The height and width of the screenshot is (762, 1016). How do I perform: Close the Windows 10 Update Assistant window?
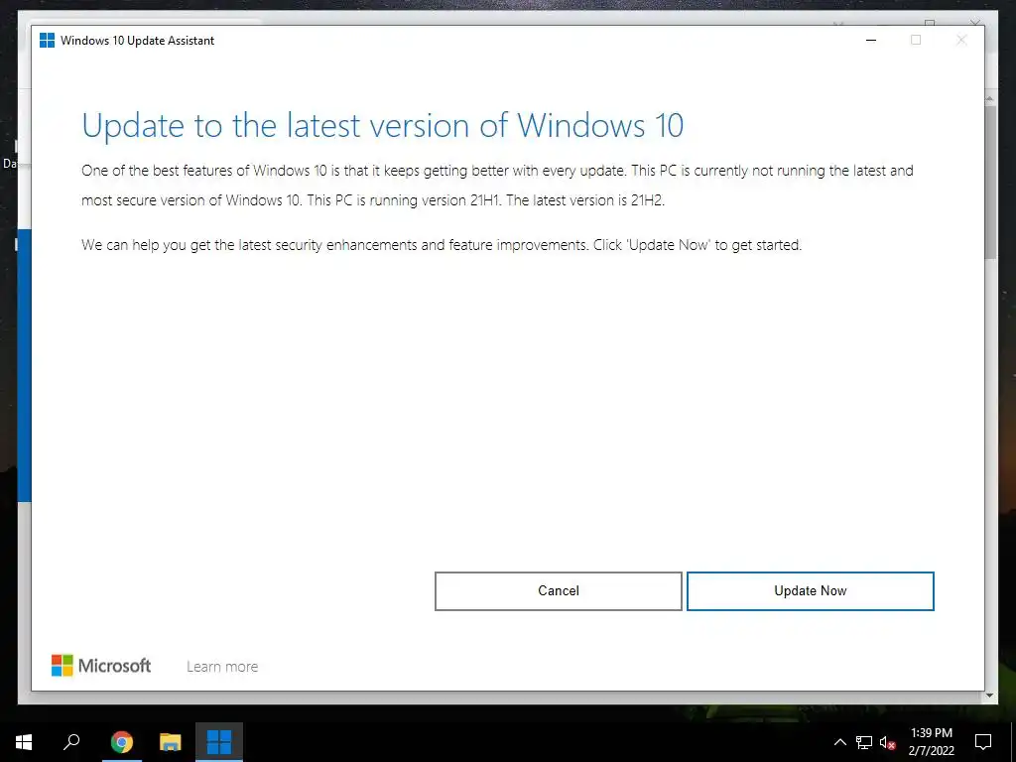tap(961, 40)
